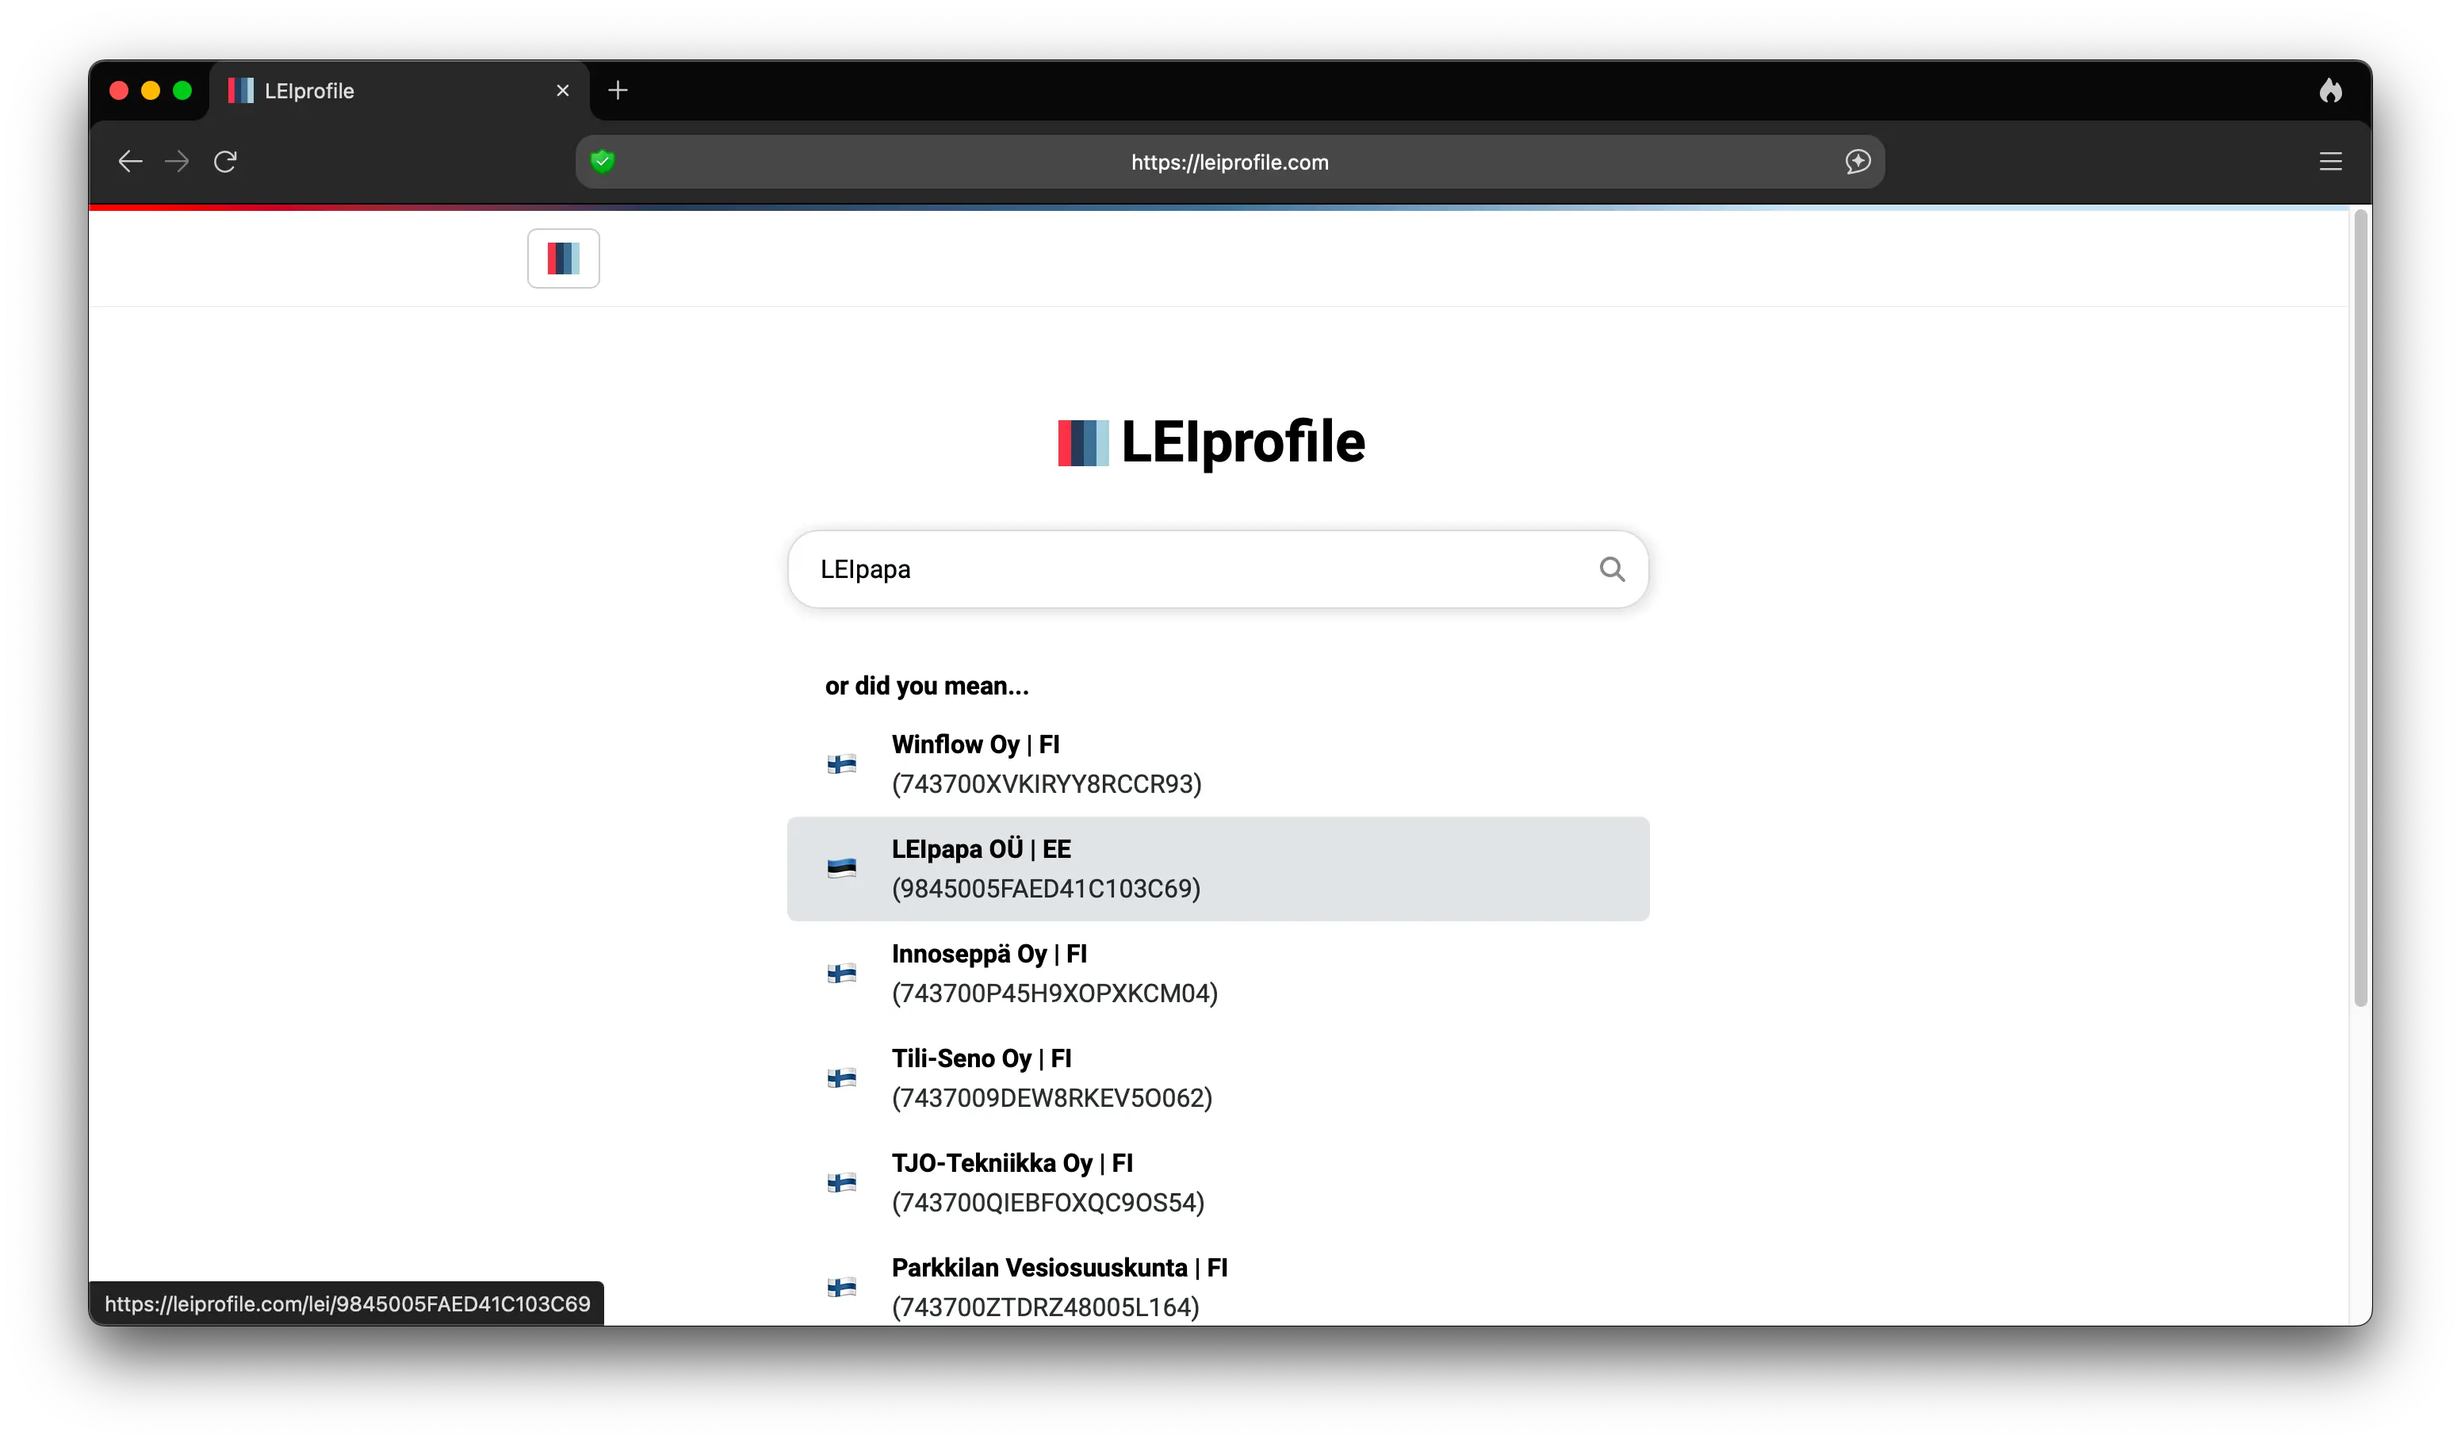
Task: Click the flame icon at top right
Action: pos(2330,91)
